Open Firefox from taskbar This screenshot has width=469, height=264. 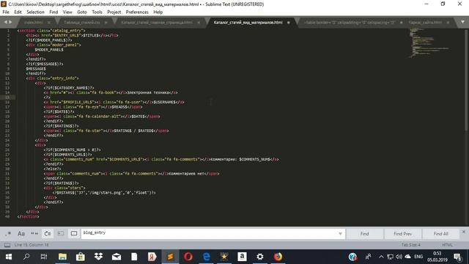(x=278, y=257)
